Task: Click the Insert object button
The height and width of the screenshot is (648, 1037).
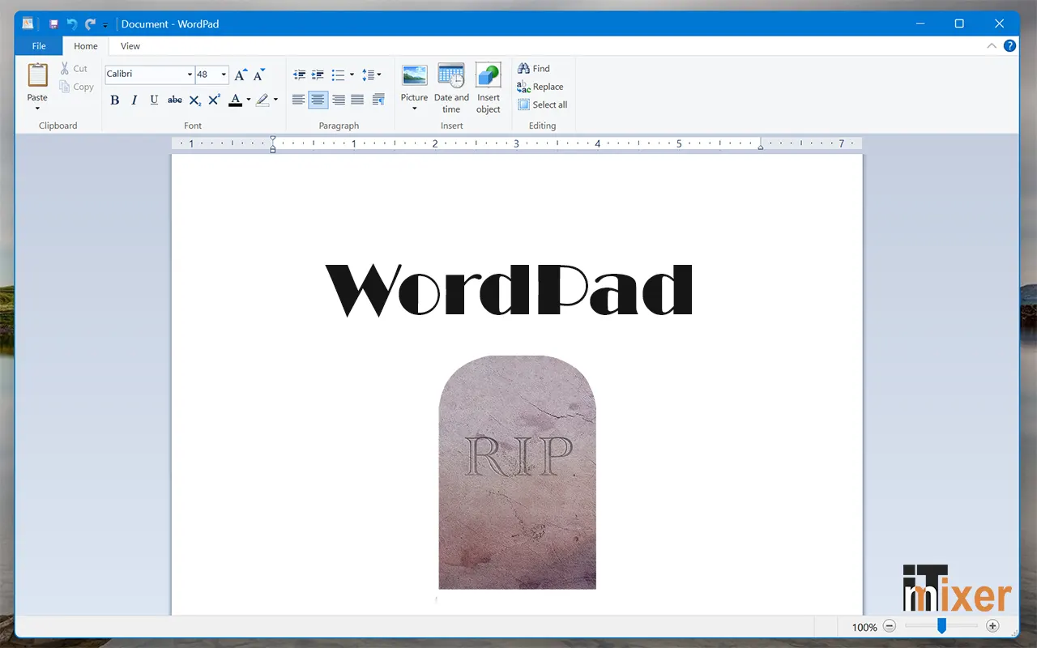Action: click(x=489, y=87)
